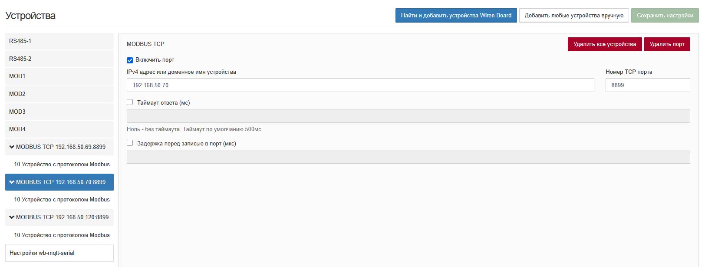Open Modbus device 10 under 192.168.50.69

(x=62, y=165)
